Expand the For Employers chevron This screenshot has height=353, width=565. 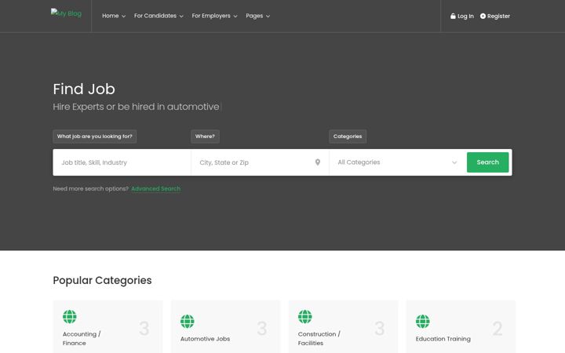[235, 16]
